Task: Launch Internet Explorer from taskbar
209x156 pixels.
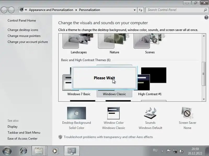Action: coord(23,151)
